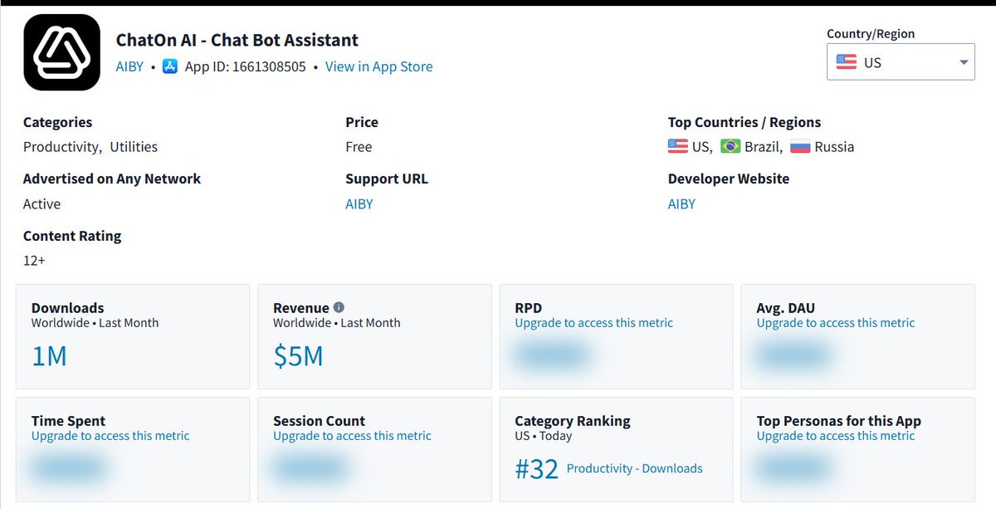
Task: Click the ChatOn AI - Chat Bot Assistant title
Action: [237, 40]
